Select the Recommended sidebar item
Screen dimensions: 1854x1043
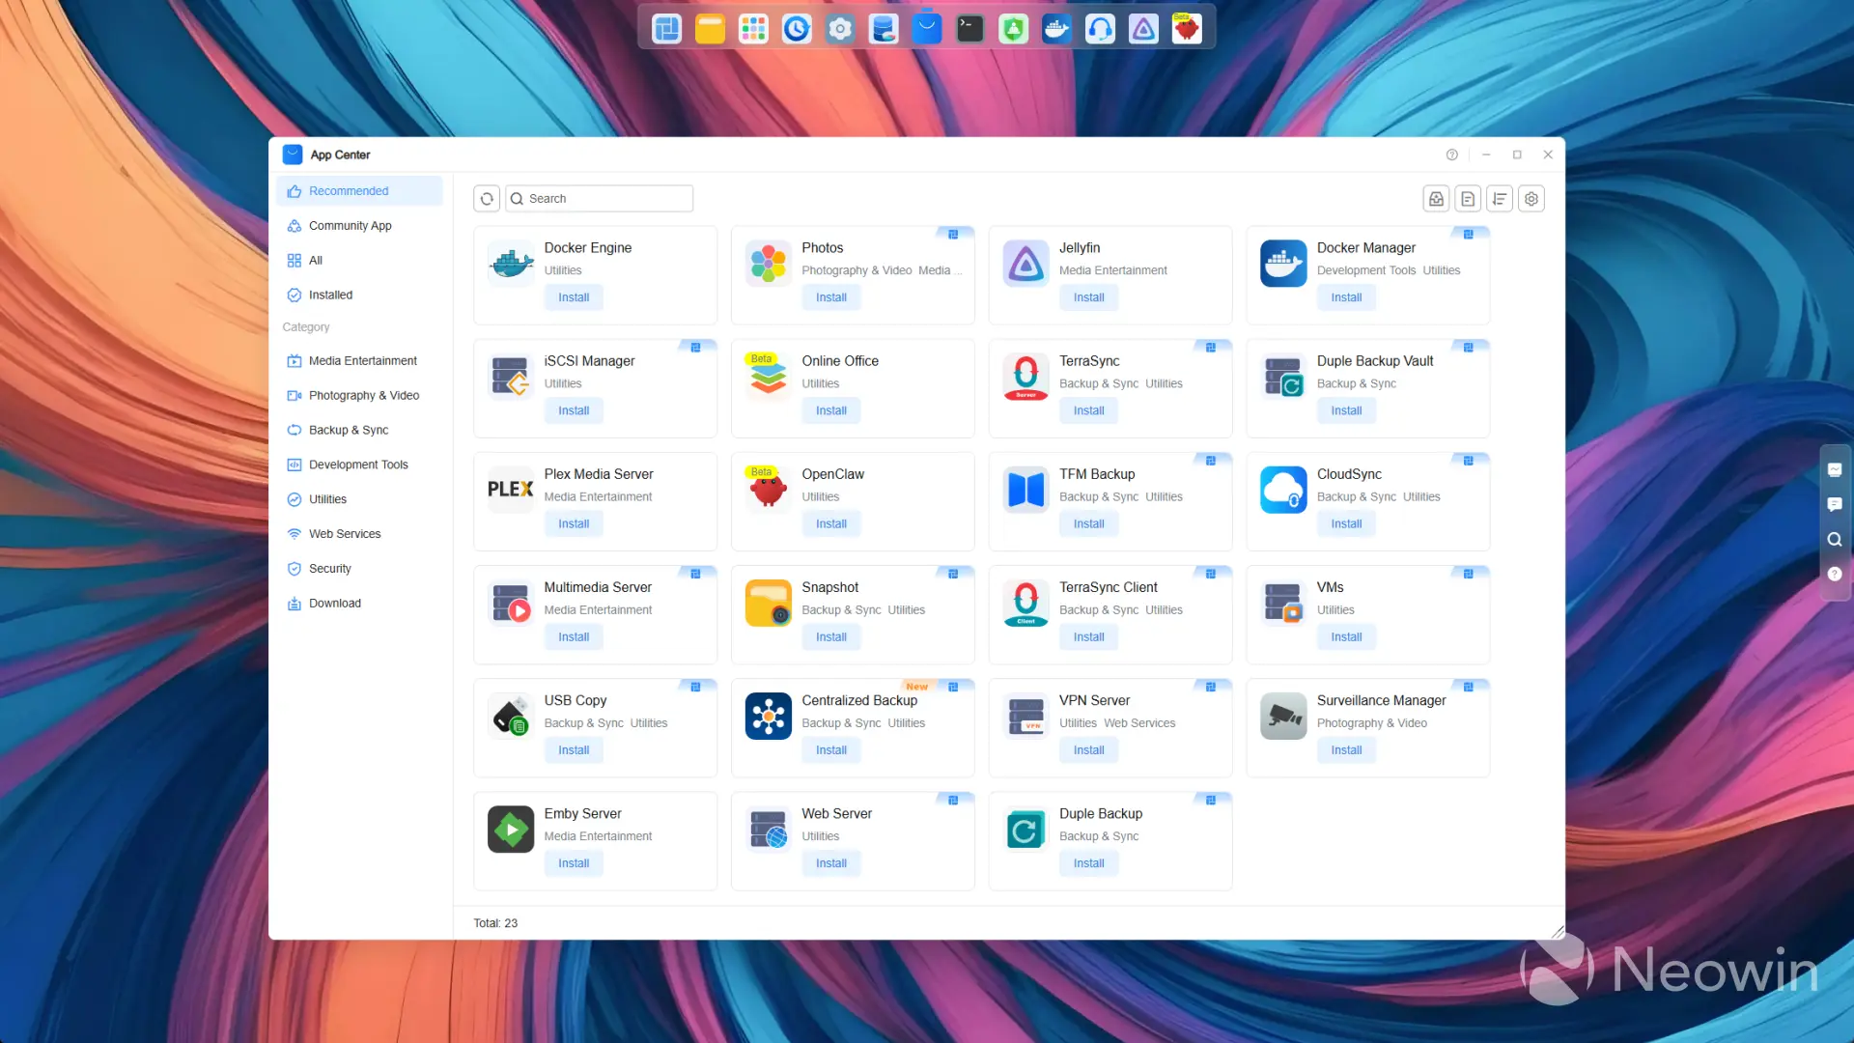click(360, 191)
